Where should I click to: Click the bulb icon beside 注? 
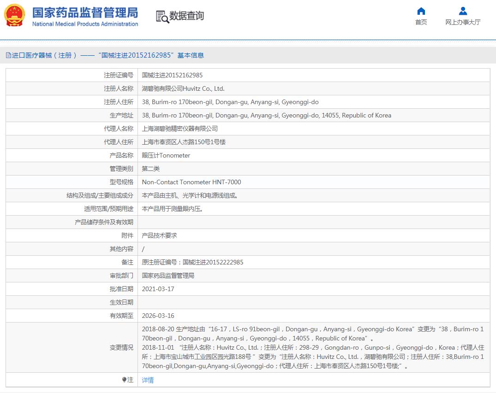[x=124, y=380]
